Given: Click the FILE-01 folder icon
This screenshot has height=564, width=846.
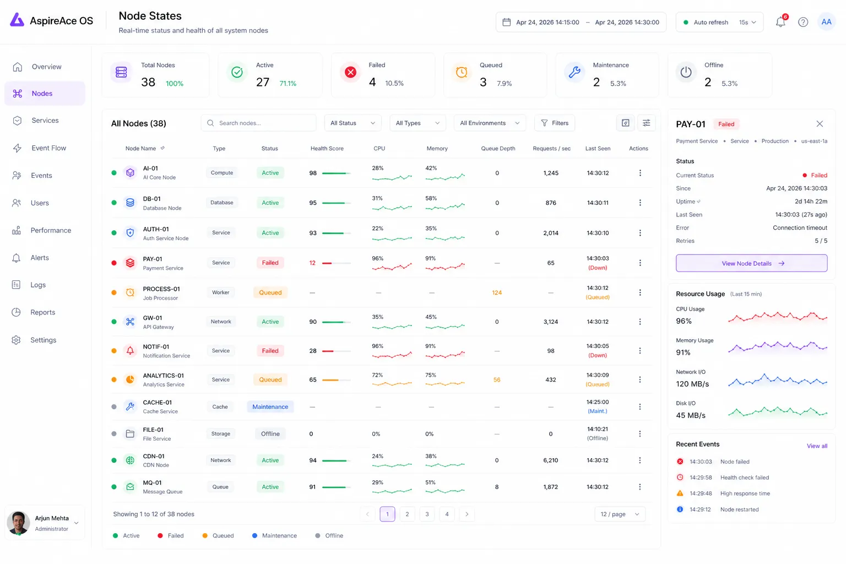Looking at the screenshot, I should [x=130, y=433].
